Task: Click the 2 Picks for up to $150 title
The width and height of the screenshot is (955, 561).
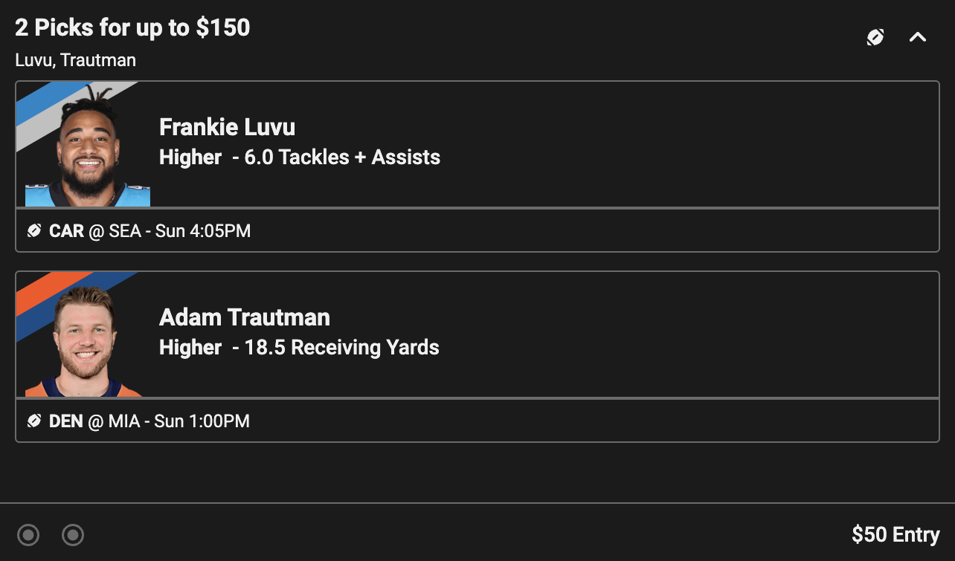Action: coord(132,28)
